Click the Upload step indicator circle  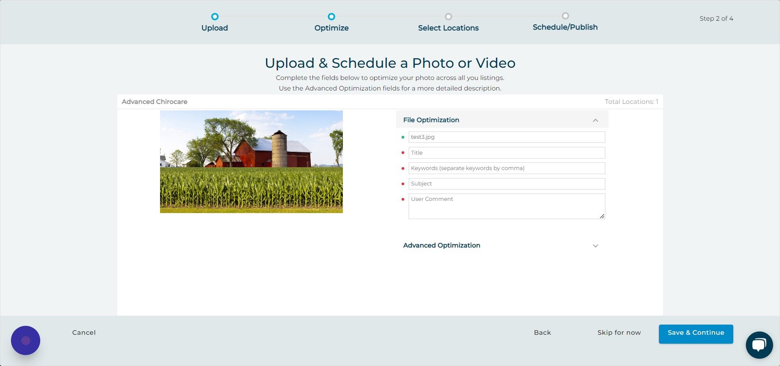point(214,17)
